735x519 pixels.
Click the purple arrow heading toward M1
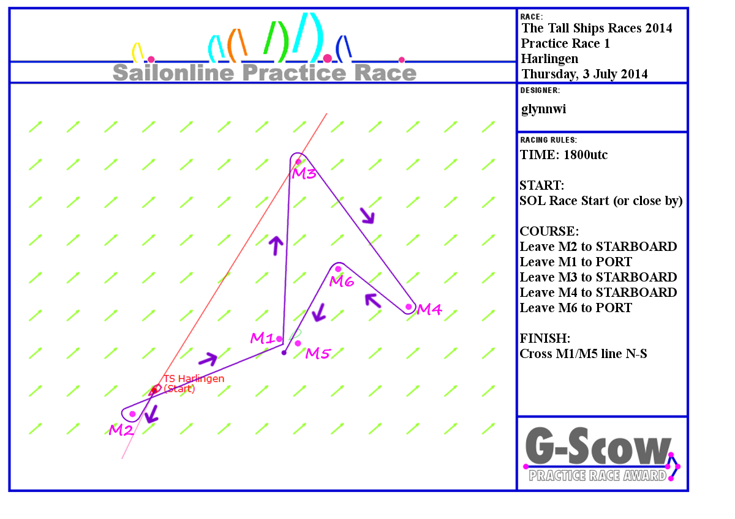pyautogui.click(x=209, y=359)
